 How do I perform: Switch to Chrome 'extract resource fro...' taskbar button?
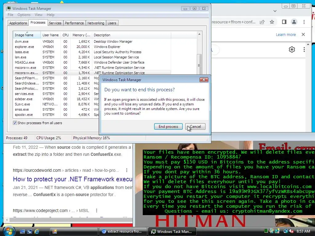[122, 231]
